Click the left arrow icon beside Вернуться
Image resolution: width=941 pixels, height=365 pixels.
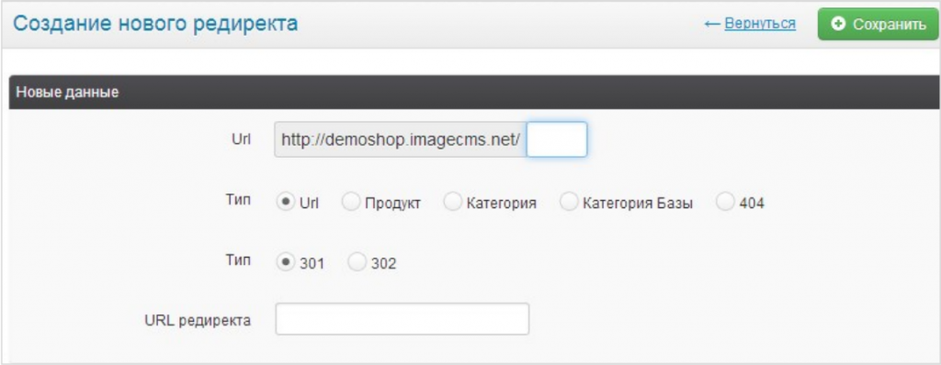pyautogui.click(x=712, y=24)
